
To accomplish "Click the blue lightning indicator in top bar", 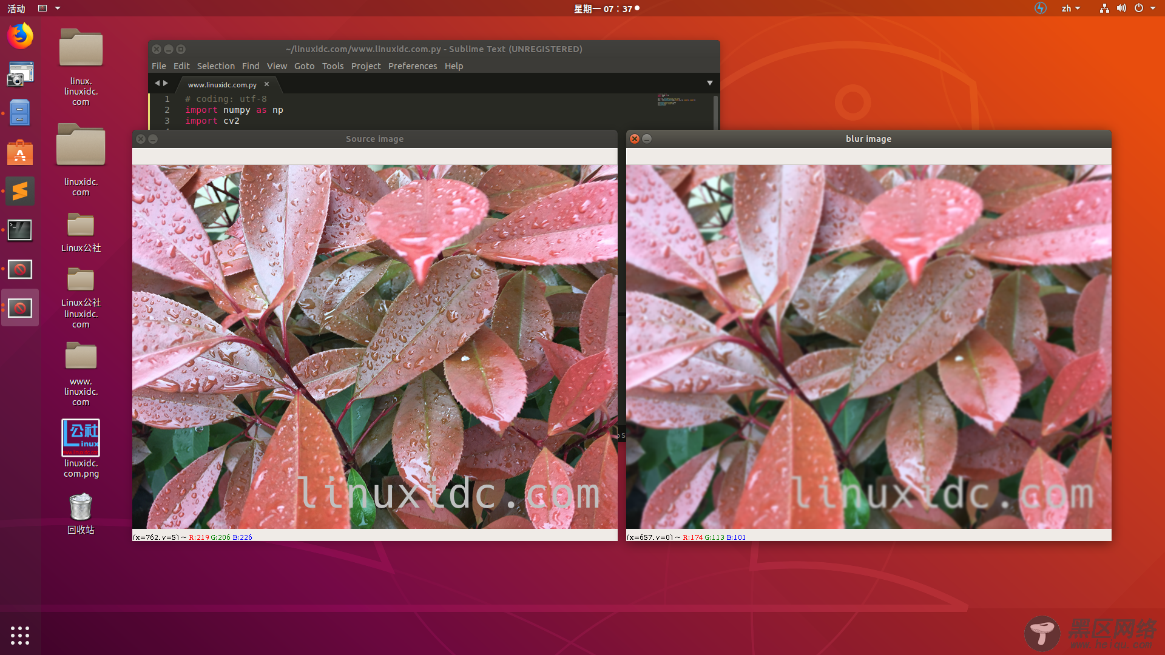I will coord(1041,8).
